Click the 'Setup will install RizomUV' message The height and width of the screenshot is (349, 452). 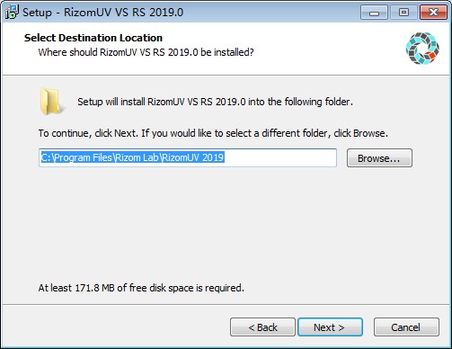(x=215, y=102)
